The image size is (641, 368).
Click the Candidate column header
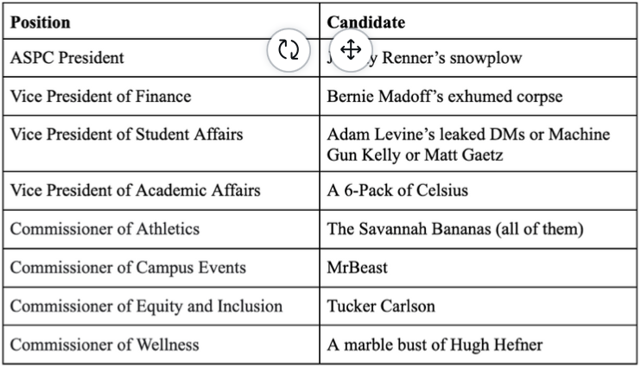tap(366, 22)
